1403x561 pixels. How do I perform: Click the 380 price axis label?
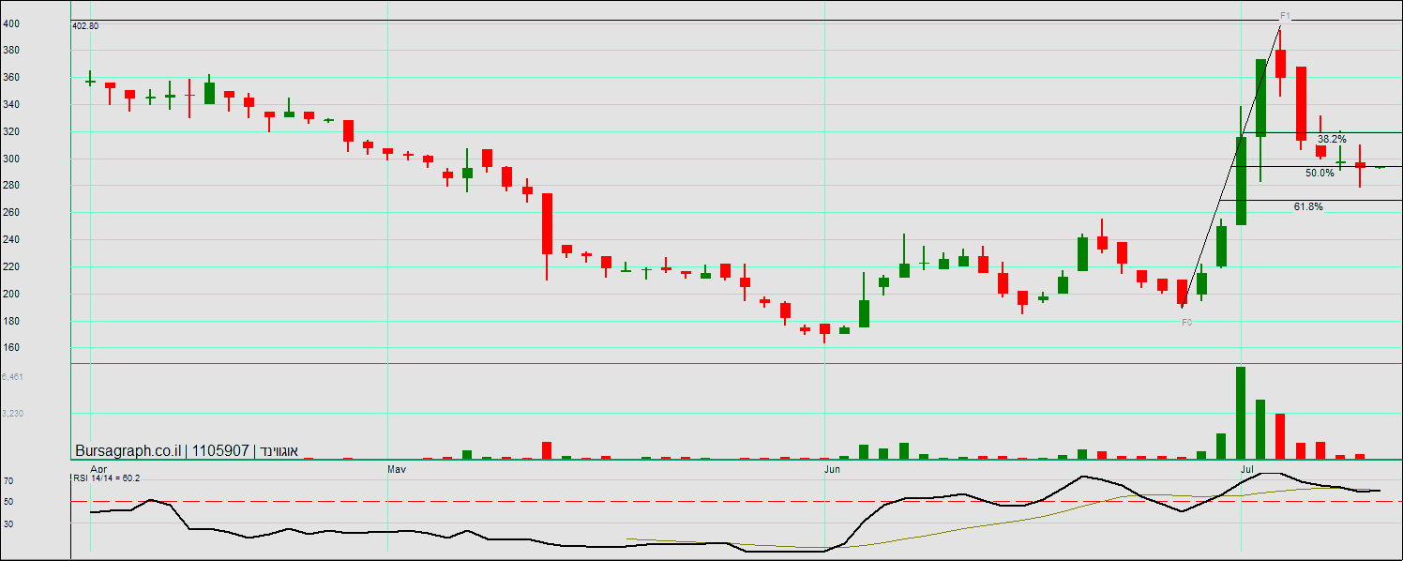pyautogui.click(x=10, y=51)
